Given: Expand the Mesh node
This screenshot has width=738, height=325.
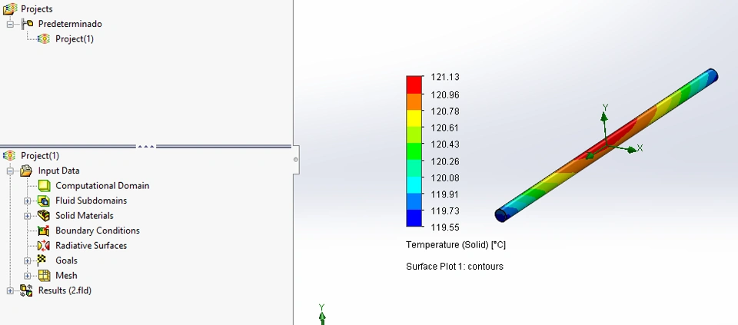Looking at the screenshot, I should pyautogui.click(x=28, y=276).
